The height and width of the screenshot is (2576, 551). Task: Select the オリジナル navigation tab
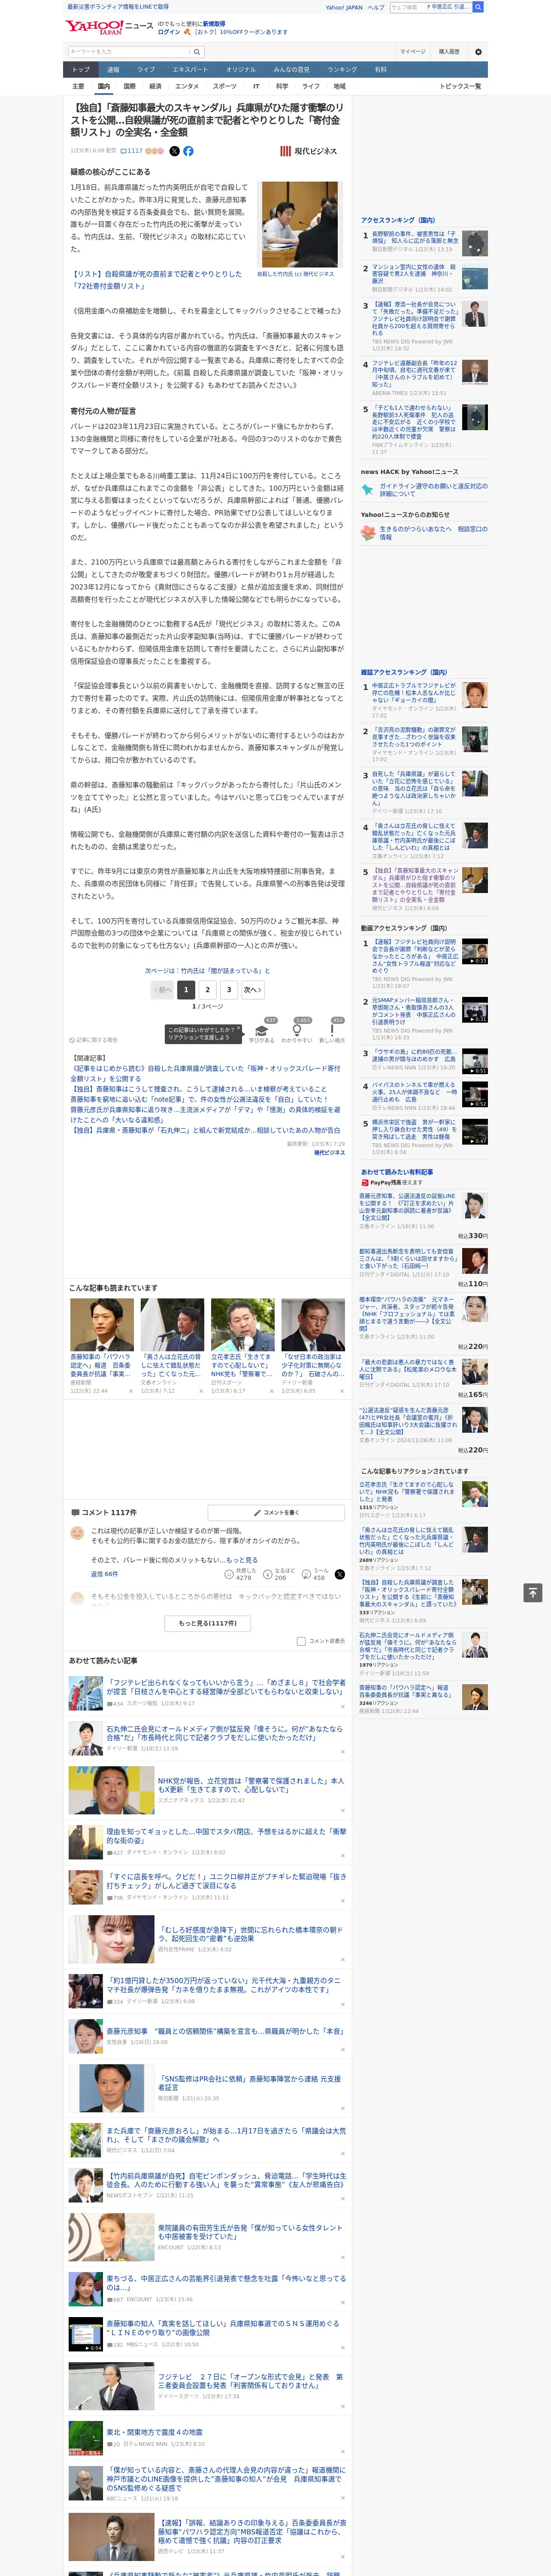pyautogui.click(x=241, y=70)
